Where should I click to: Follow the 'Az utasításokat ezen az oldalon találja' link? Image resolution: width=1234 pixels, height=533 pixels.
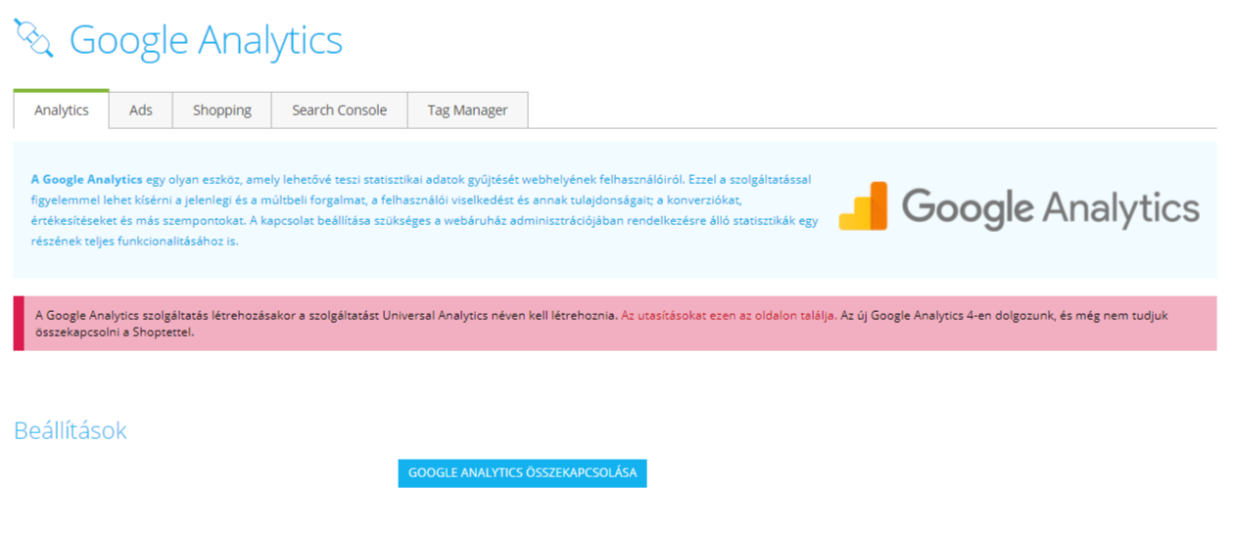click(x=729, y=316)
